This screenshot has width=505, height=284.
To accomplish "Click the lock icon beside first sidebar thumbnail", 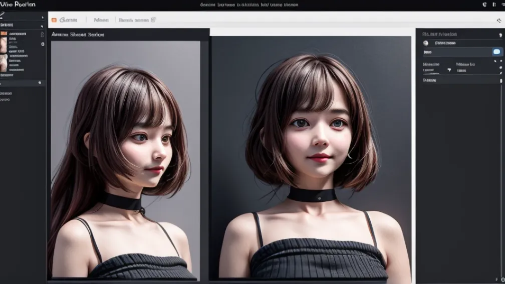I will pyautogui.click(x=43, y=34).
